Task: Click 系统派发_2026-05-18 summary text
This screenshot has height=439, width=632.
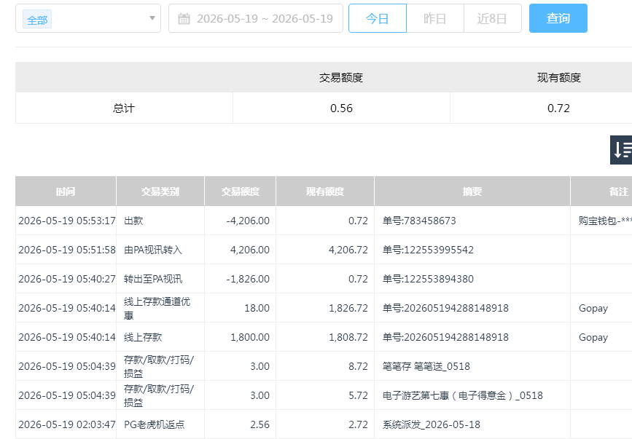Action: click(432, 424)
